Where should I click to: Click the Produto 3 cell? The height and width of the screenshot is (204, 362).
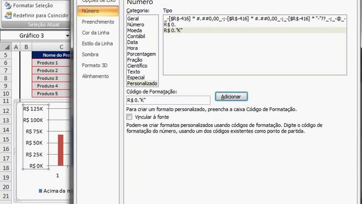(51, 78)
